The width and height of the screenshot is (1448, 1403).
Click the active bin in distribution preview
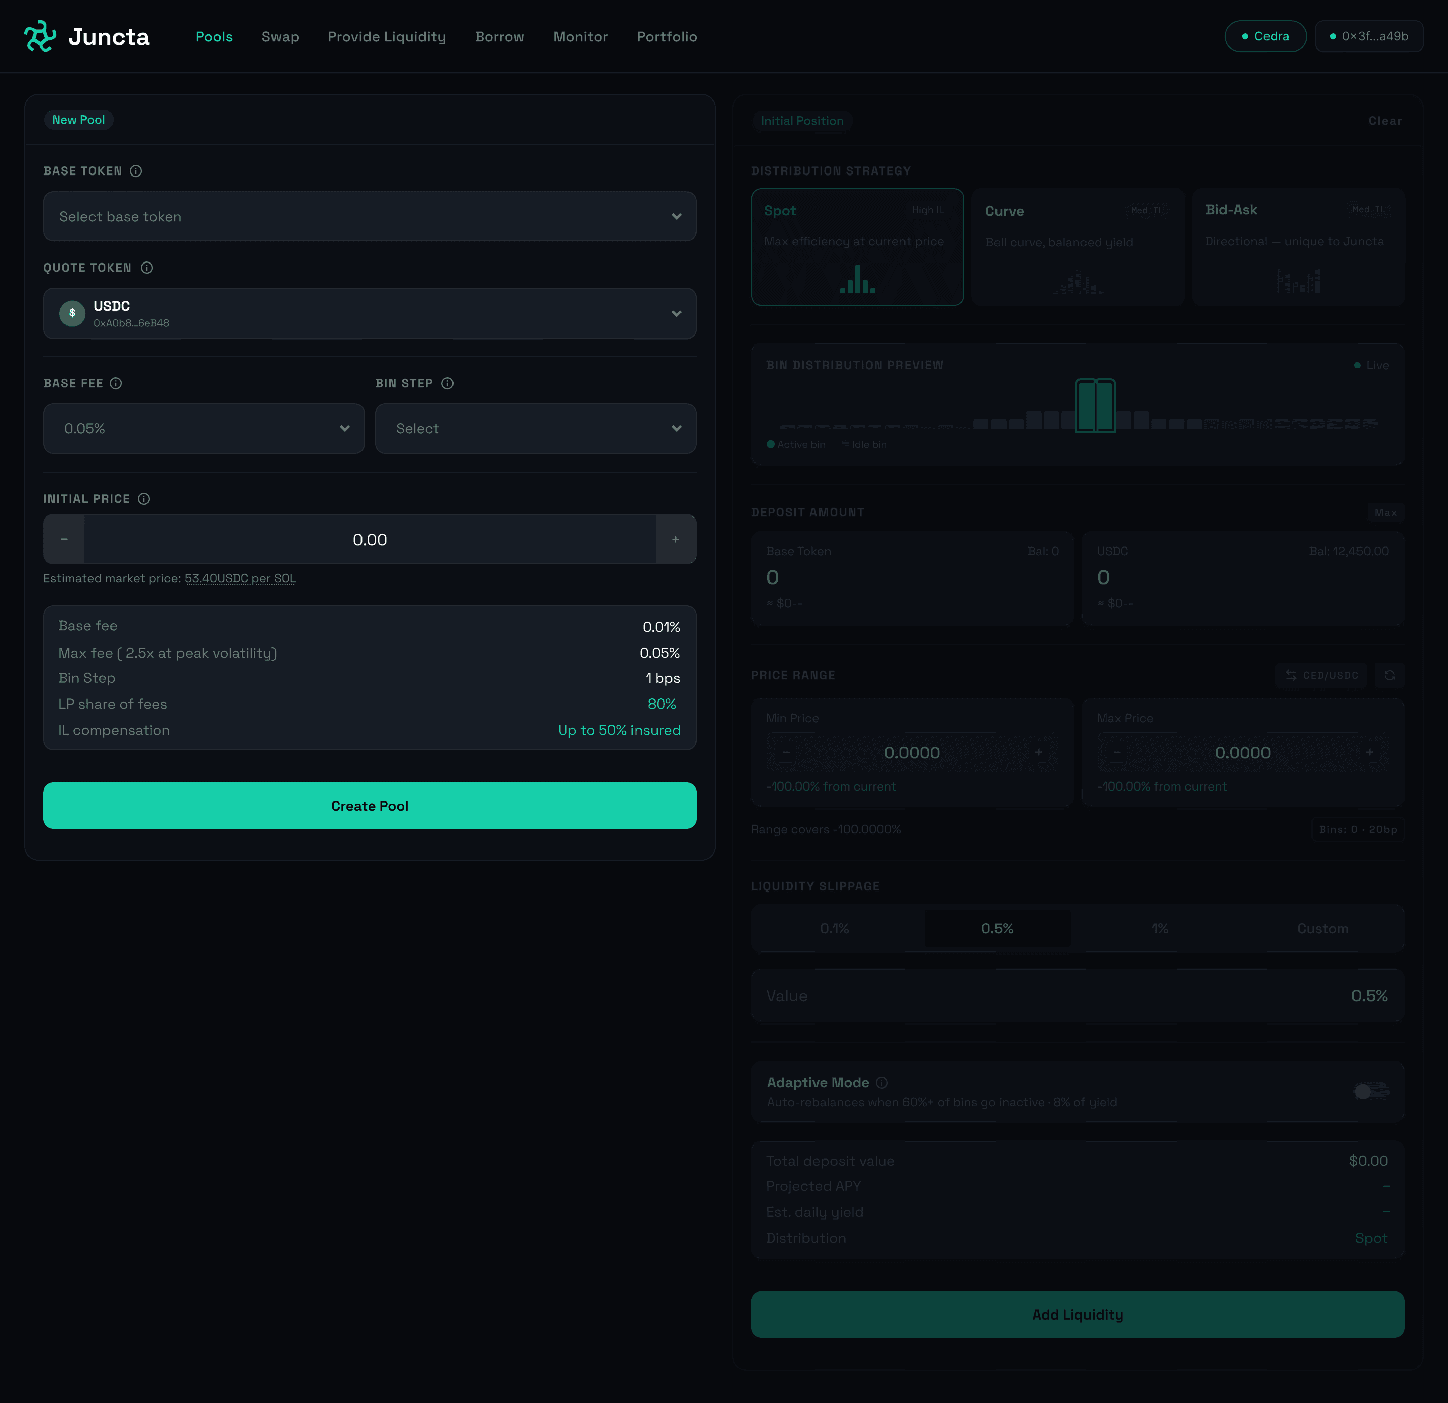pos(1095,406)
